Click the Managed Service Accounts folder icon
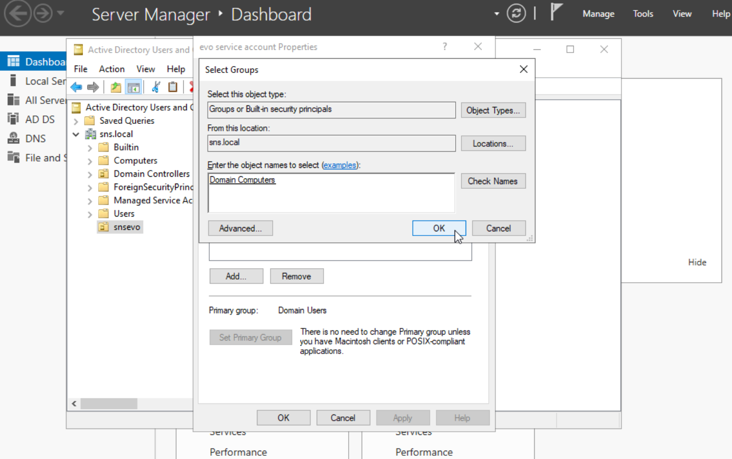 point(104,200)
